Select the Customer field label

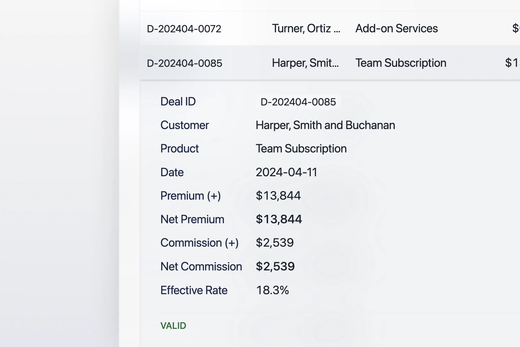click(x=185, y=125)
